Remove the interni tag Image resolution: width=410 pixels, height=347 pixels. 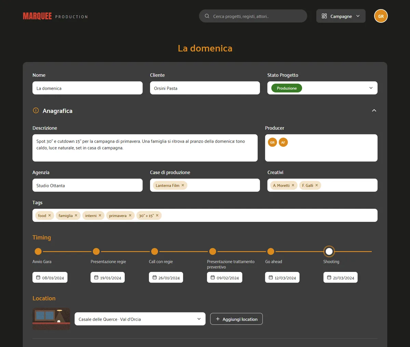pyautogui.click(x=100, y=215)
